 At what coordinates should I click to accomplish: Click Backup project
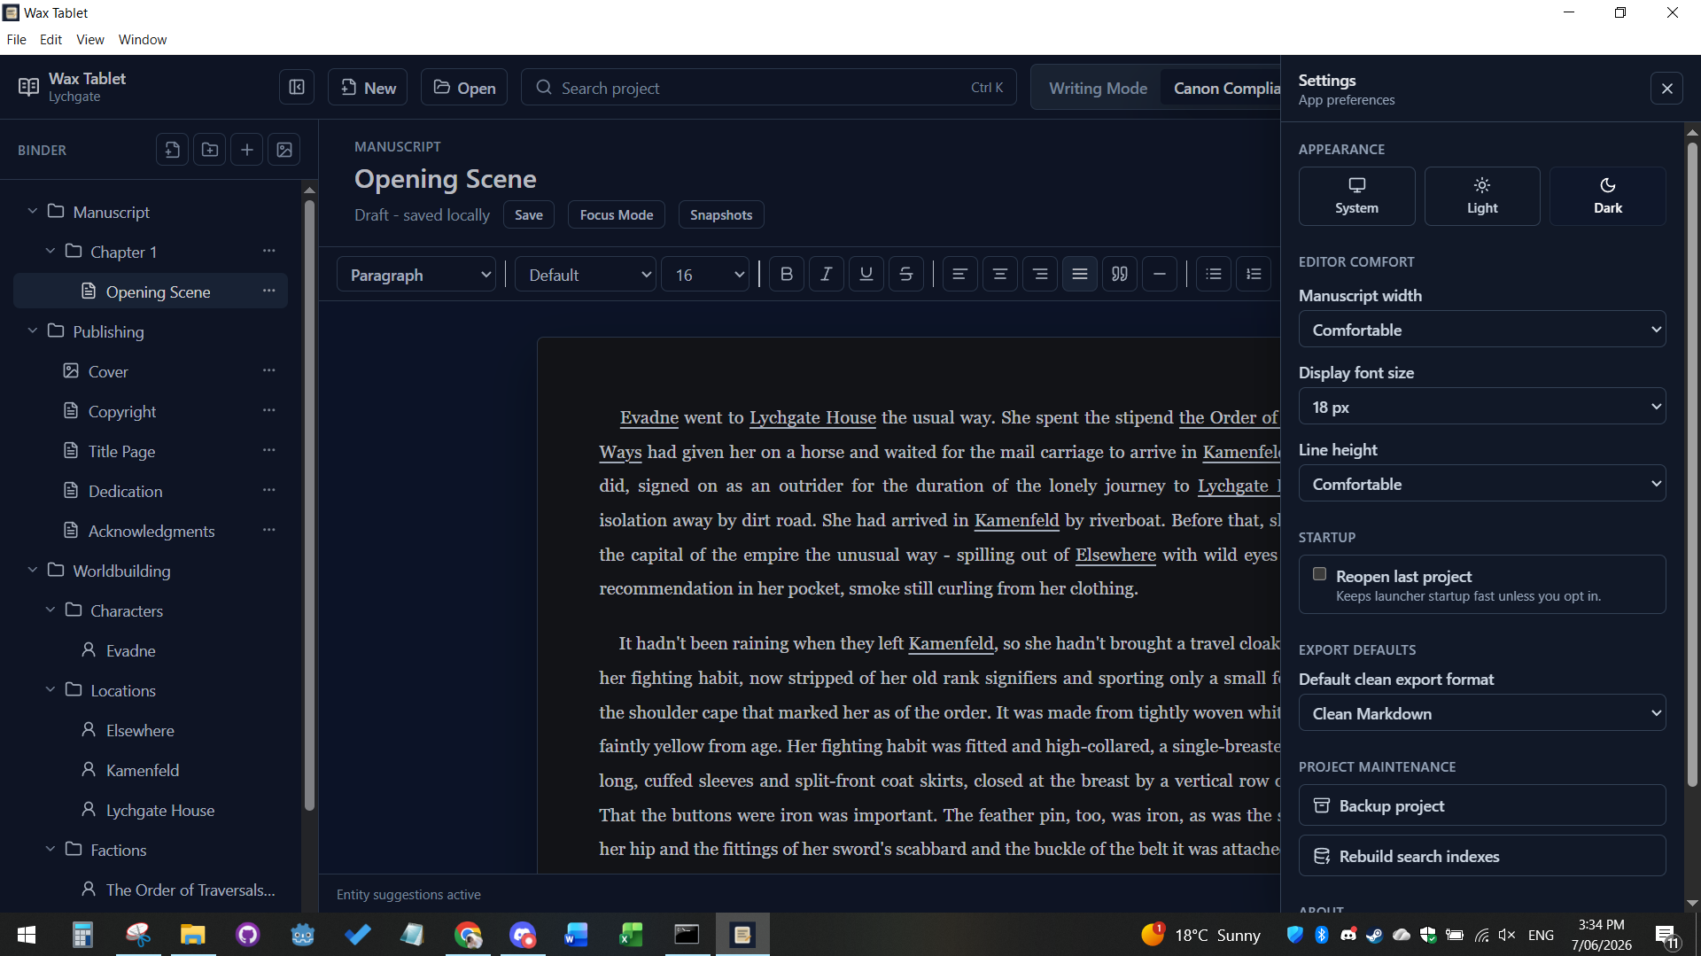tap(1482, 805)
